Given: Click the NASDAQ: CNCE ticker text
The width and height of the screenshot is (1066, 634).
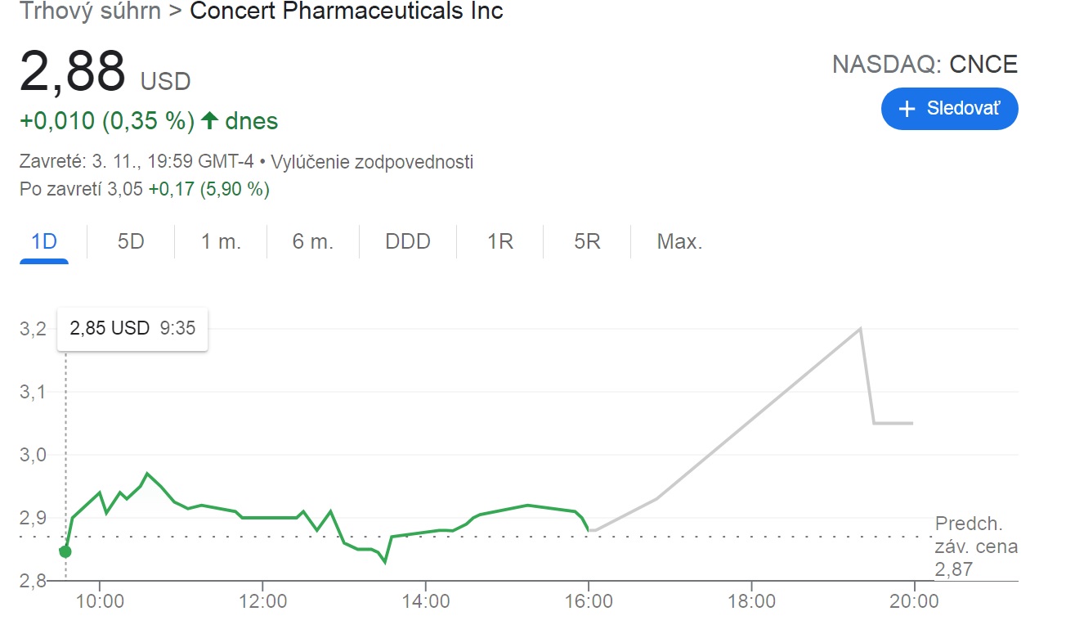Looking at the screenshot, I should [925, 65].
